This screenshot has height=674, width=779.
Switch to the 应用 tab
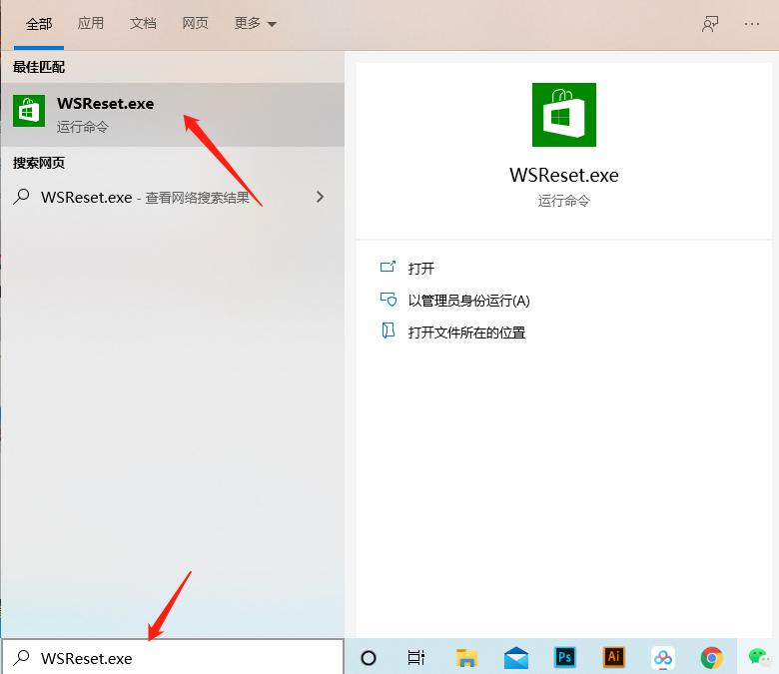point(91,23)
